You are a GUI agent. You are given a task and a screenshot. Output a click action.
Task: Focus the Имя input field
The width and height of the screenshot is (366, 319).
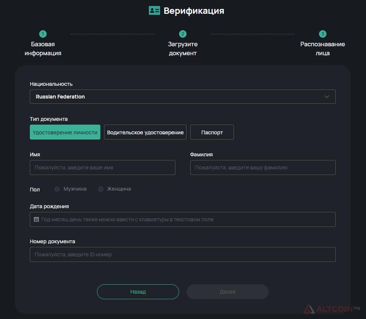click(103, 168)
